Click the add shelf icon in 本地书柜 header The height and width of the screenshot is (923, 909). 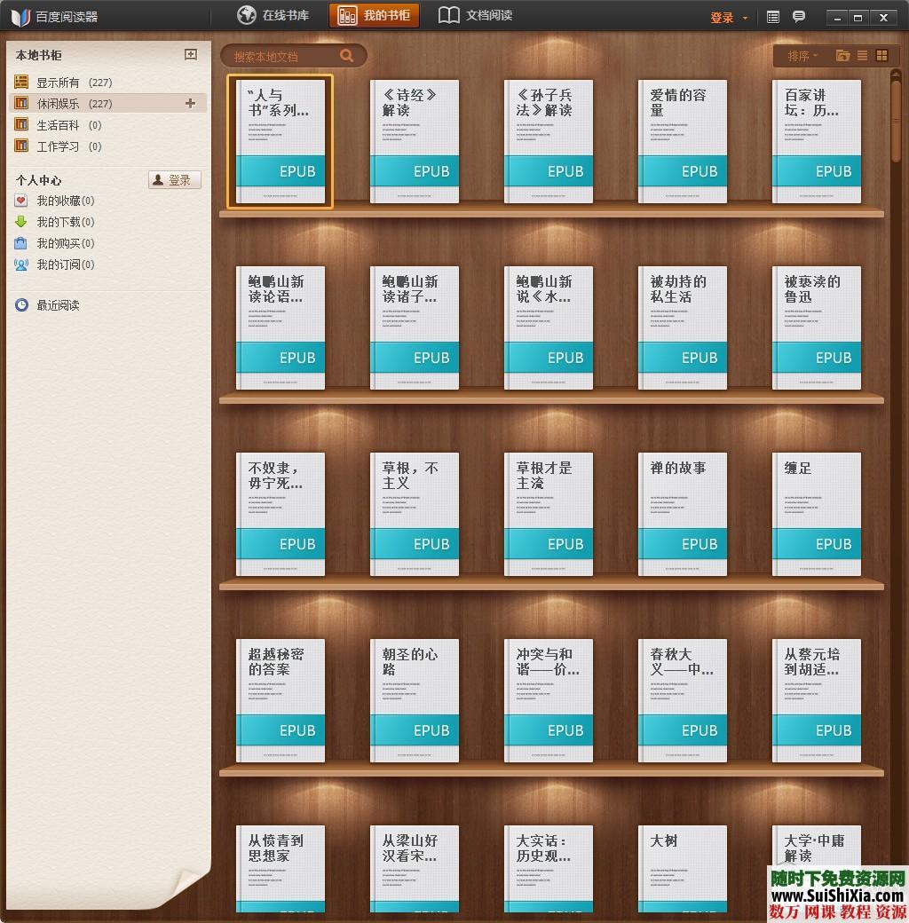(190, 54)
